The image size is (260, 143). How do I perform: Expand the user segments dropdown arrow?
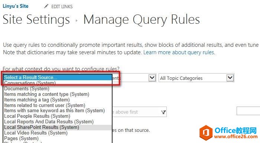[x=152, y=78]
